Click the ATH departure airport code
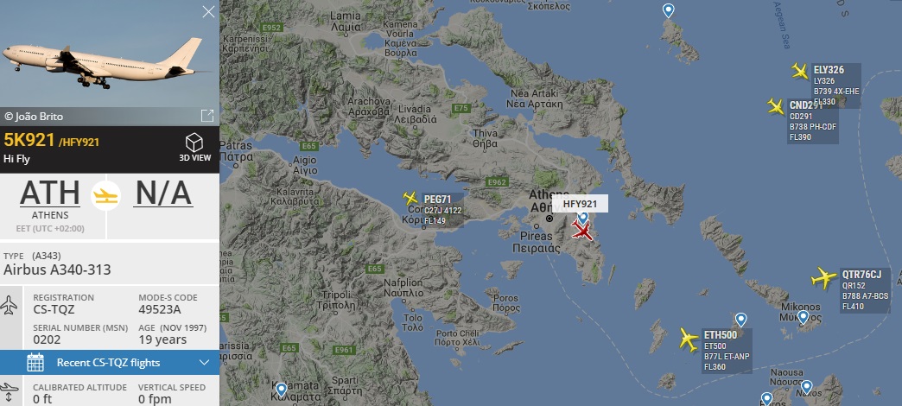Screen dimensions: 902x406 pos(50,193)
